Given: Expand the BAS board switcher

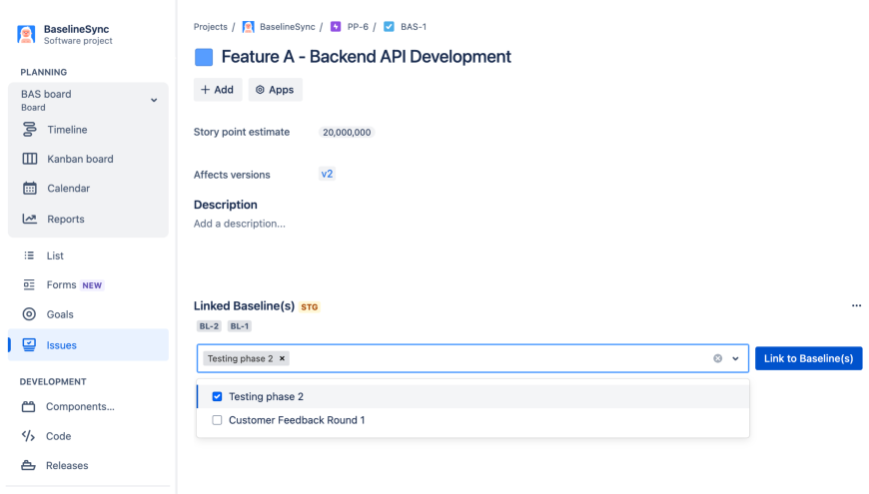Looking at the screenshot, I should [154, 101].
